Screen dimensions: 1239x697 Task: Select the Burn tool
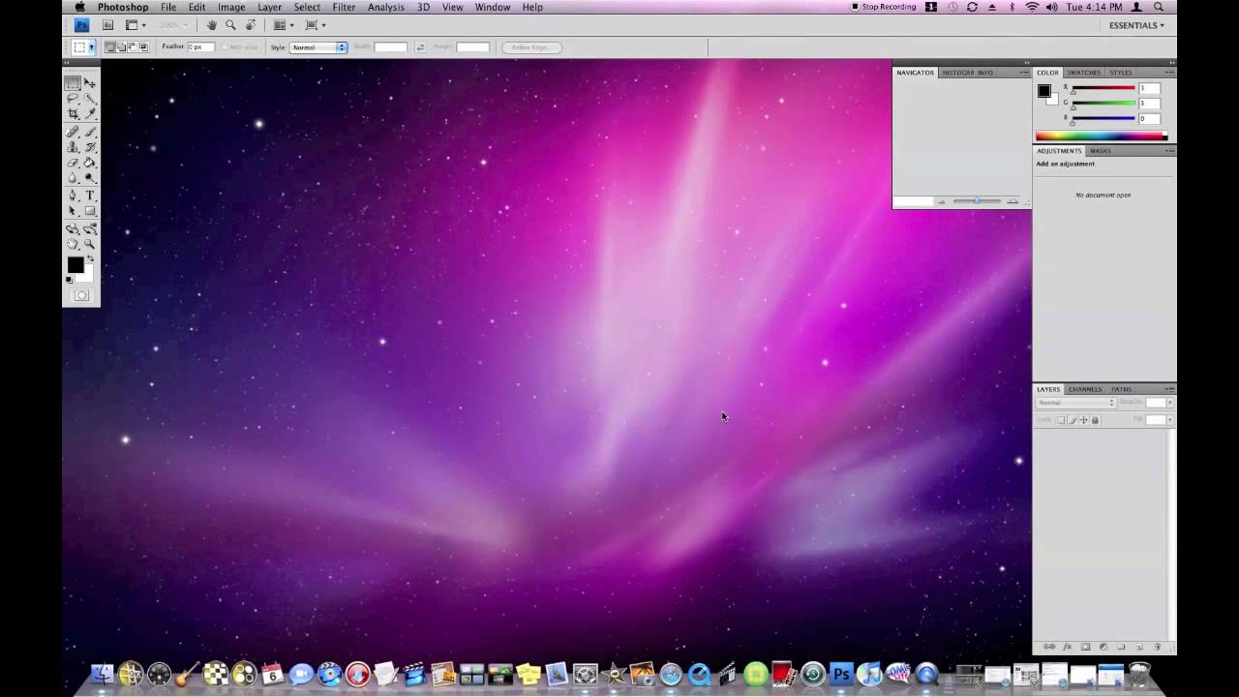[90, 176]
